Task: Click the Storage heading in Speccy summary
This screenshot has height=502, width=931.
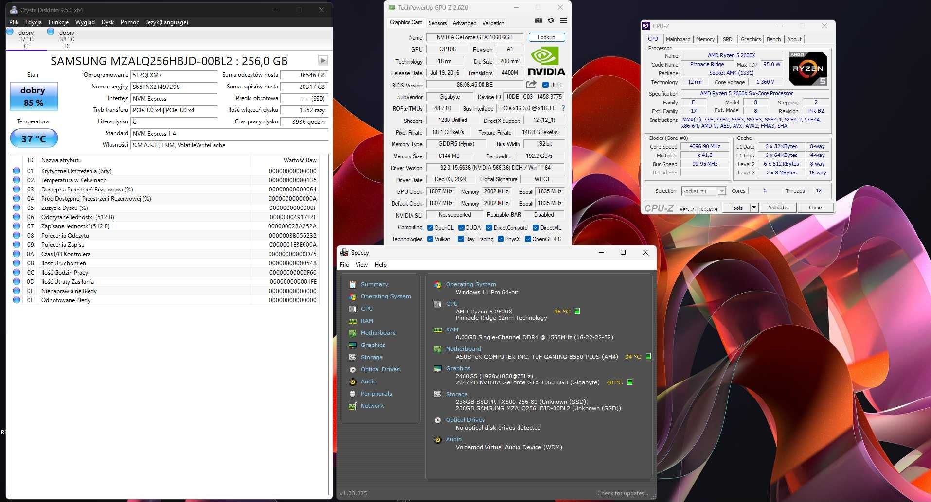Action: (x=457, y=394)
